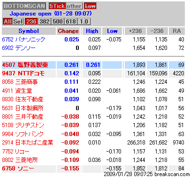
Task: Open symbol 9437 NTTドコモ
Action: tap(23, 73)
